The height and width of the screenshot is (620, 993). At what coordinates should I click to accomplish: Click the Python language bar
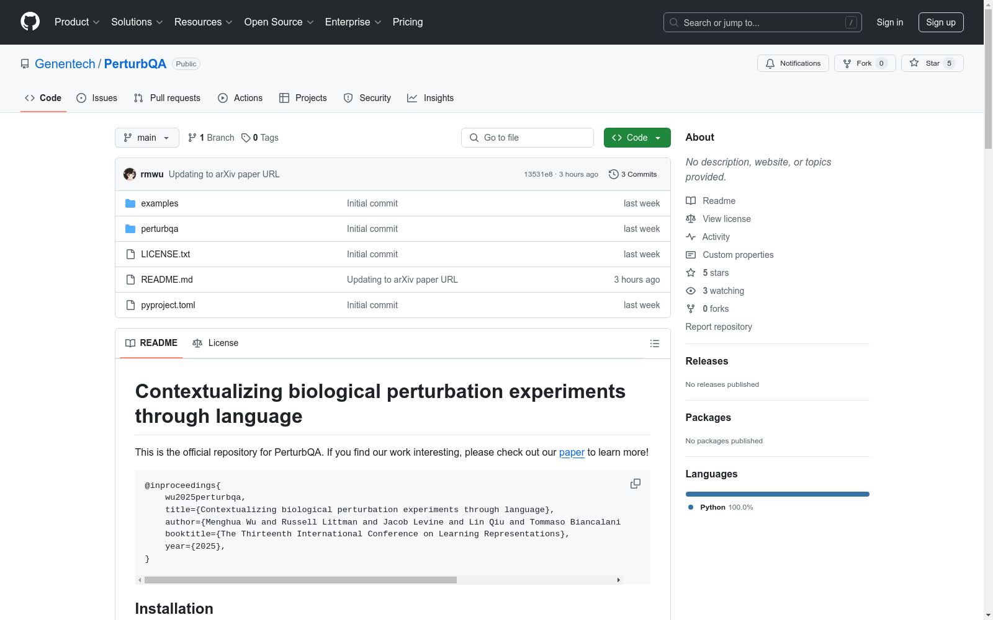coord(777,494)
